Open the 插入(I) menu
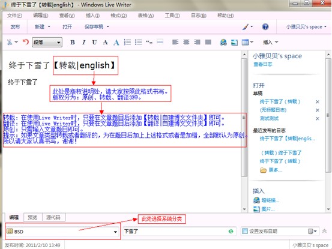Image resolution: width=332 pixels, height=249 pixels. (92, 16)
